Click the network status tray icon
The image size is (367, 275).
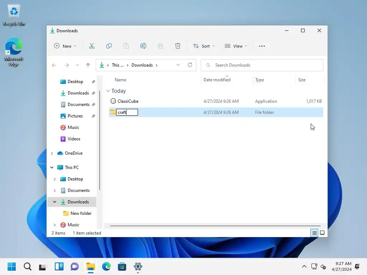[314, 266]
